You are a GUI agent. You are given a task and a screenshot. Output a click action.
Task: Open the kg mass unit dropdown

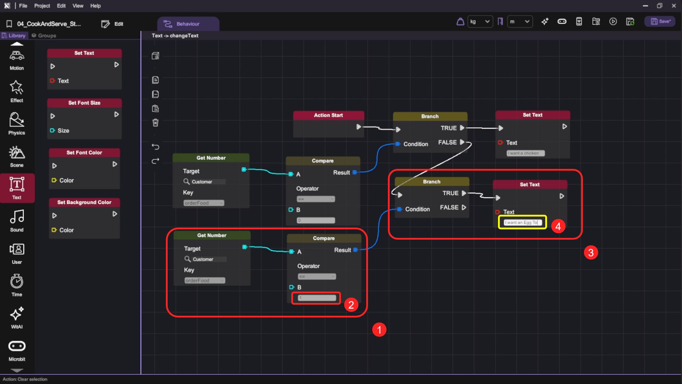point(480,22)
